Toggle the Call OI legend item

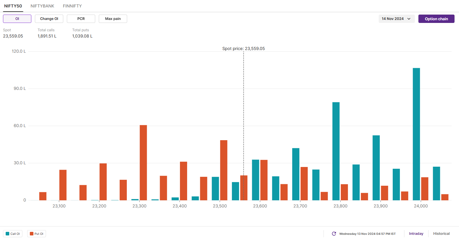13,234
